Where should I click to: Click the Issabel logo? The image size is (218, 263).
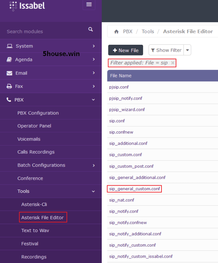(27, 6)
